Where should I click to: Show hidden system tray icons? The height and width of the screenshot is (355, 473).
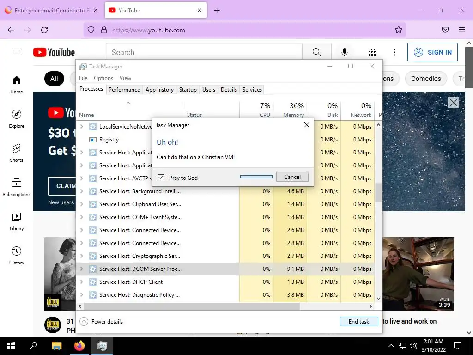391,346
